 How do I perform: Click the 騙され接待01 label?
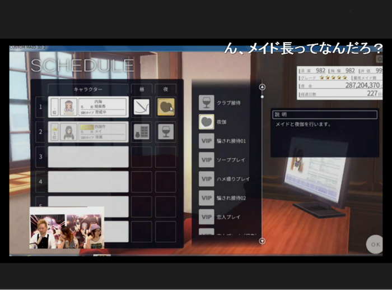click(231, 141)
